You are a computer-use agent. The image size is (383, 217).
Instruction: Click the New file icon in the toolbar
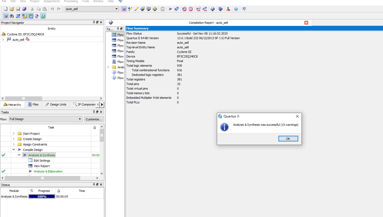[x=5, y=9]
